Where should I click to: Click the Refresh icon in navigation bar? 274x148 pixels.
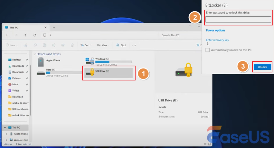(x=34, y=35)
